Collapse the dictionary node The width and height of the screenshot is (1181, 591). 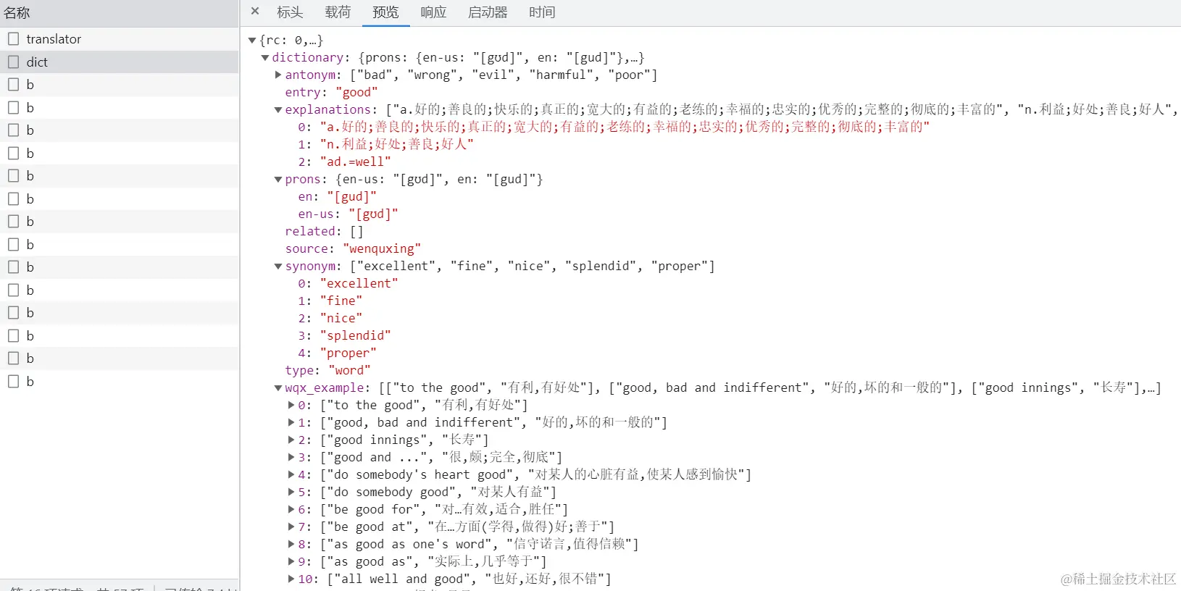[265, 58]
